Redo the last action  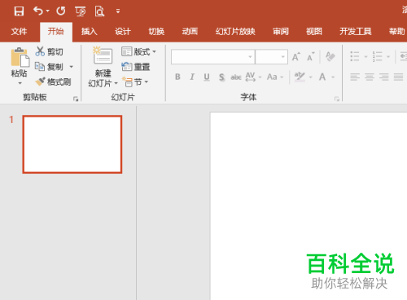(x=61, y=11)
